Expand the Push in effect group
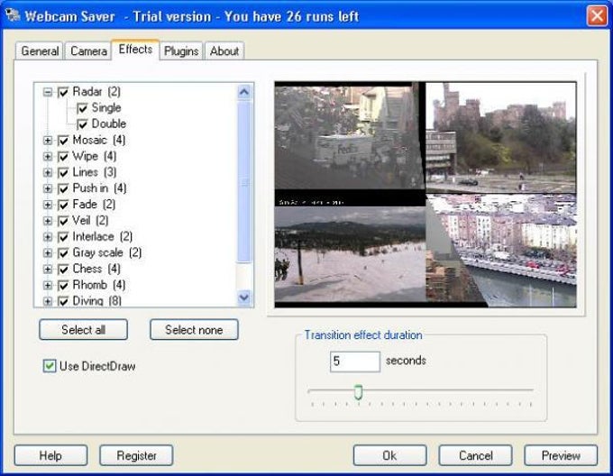Image resolution: width=613 pixels, height=476 pixels. (48, 188)
